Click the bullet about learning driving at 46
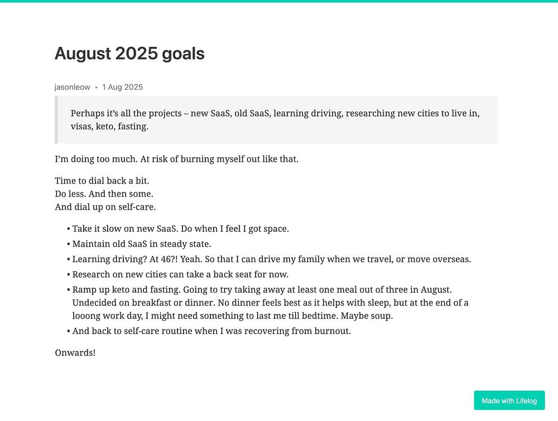This screenshot has width=558, height=421. tap(272, 259)
